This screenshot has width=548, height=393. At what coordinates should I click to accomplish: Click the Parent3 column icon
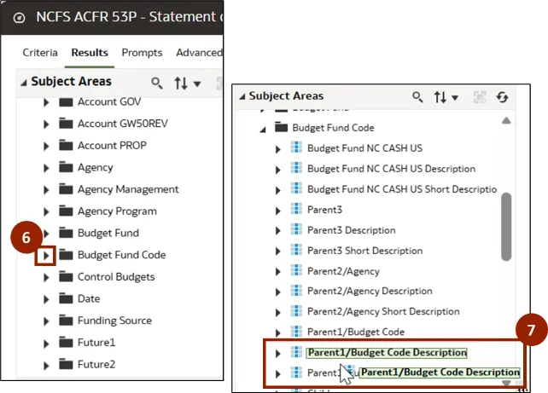click(296, 210)
